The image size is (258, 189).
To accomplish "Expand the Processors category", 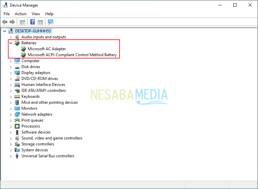I will 11,126.
